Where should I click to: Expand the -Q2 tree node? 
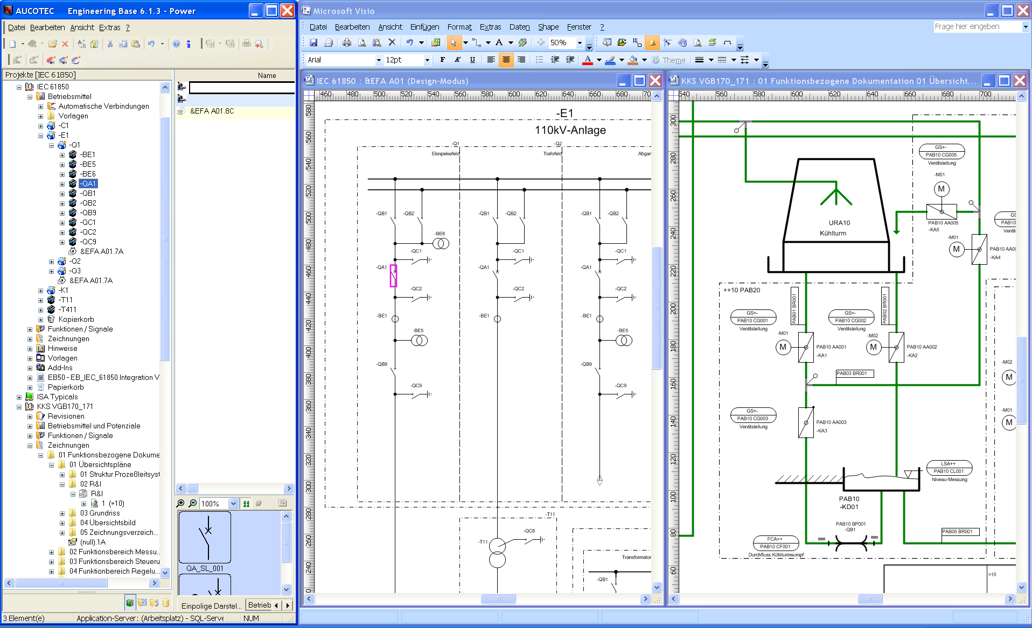51,262
